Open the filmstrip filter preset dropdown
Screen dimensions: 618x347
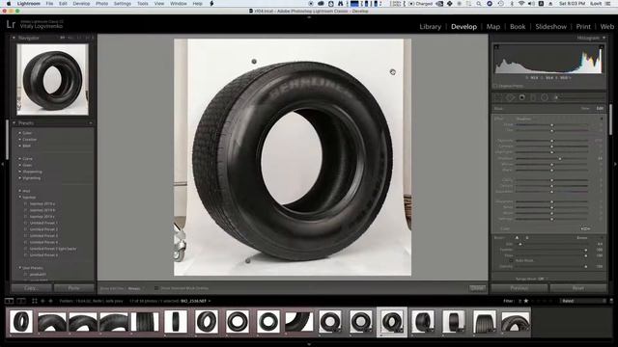tap(582, 301)
